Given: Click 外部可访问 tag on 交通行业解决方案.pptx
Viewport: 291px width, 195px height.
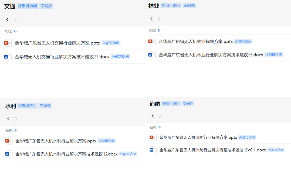Looking at the screenshot, I should (111, 43).
